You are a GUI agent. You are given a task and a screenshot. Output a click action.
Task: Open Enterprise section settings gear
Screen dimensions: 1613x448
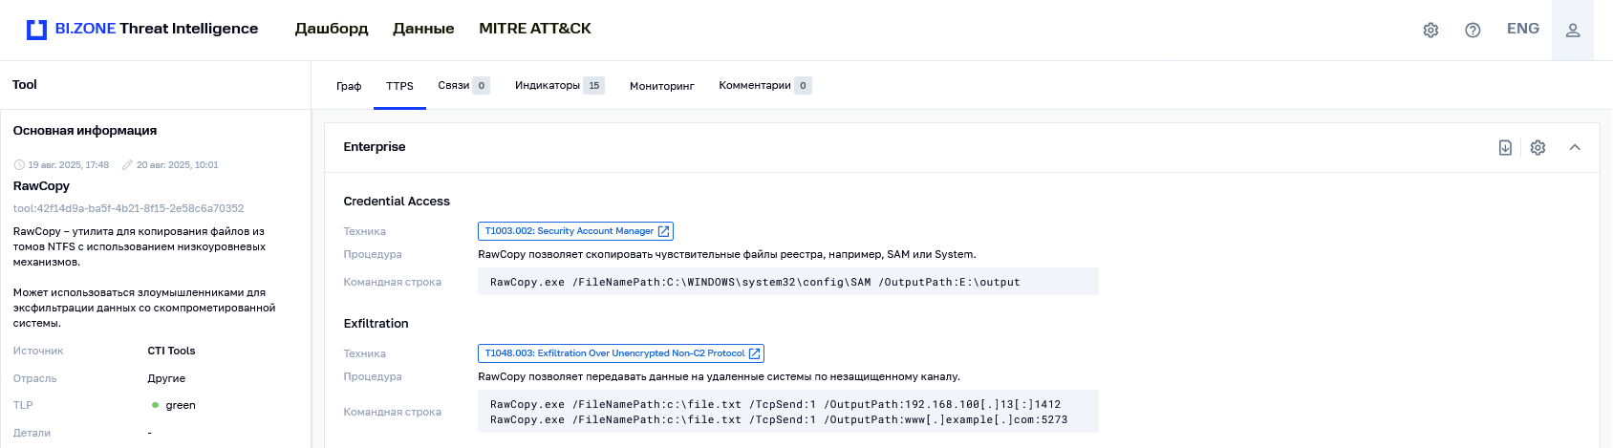(x=1538, y=147)
